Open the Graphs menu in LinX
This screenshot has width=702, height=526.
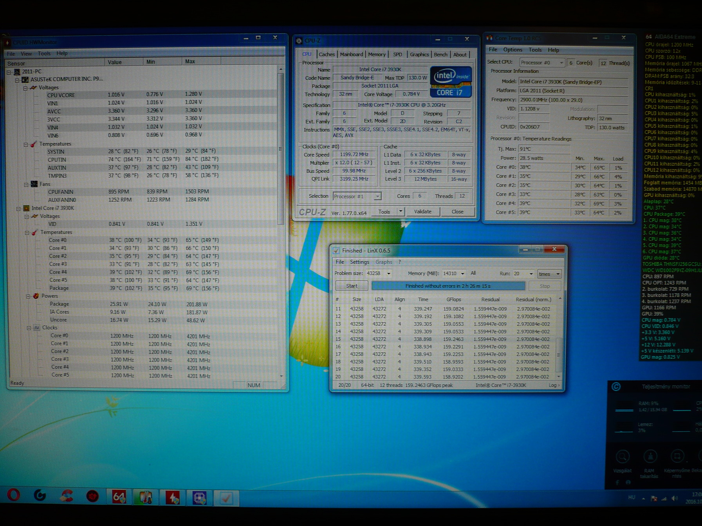click(x=384, y=262)
